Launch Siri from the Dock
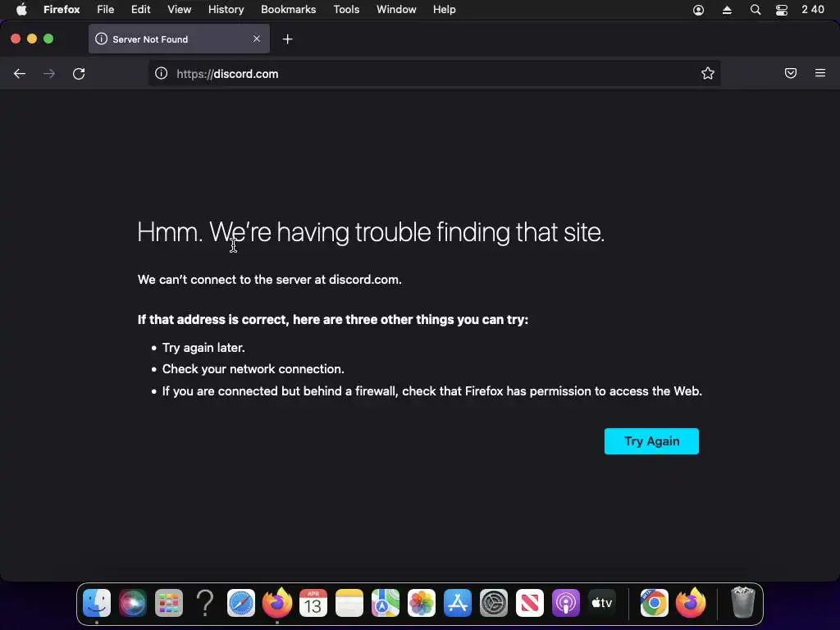Viewport: 840px width, 630px height. (133, 603)
